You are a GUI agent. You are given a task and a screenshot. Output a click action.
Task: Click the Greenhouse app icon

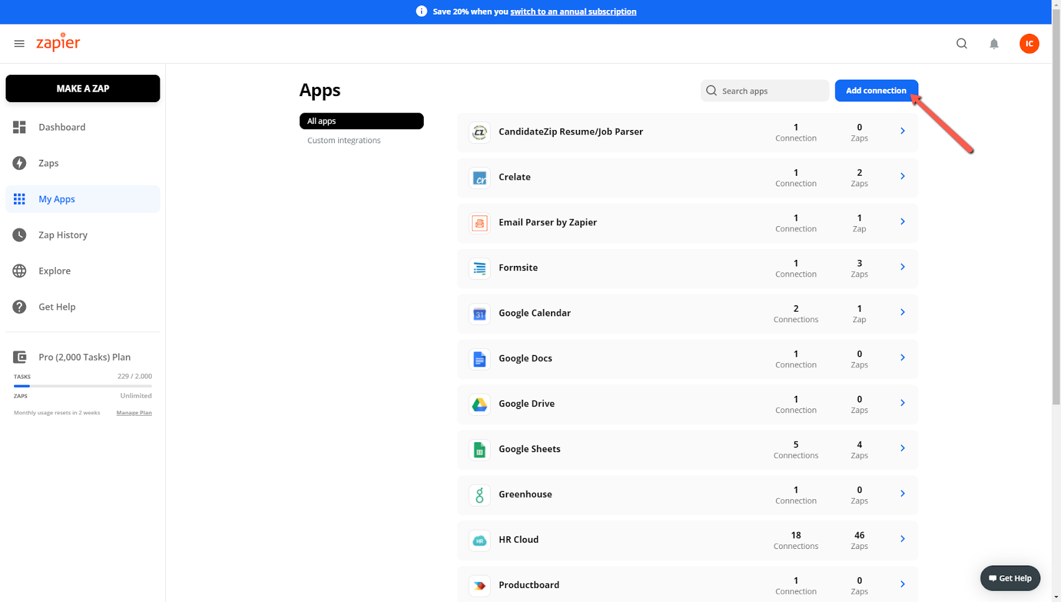pos(479,495)
